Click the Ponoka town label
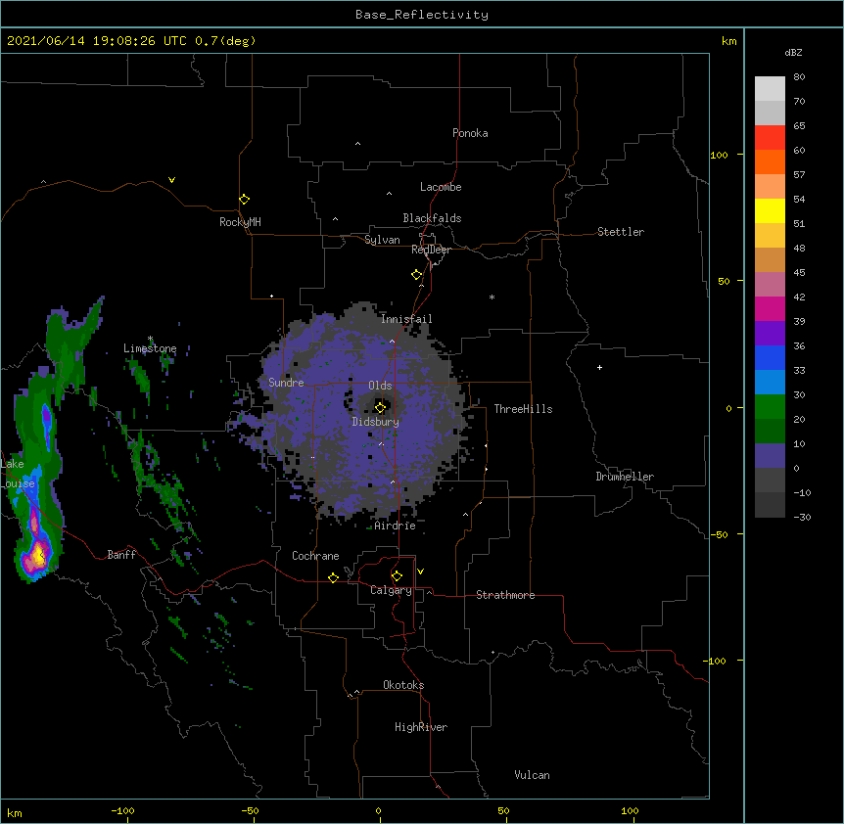 point(470,133)
